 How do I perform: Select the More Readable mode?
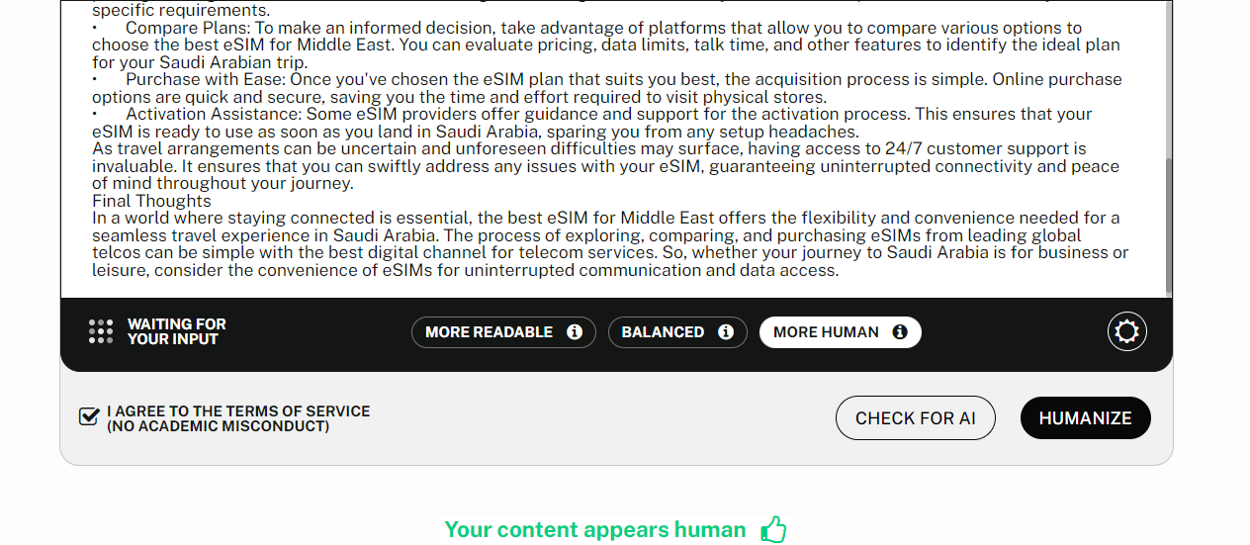coord(489,332)
